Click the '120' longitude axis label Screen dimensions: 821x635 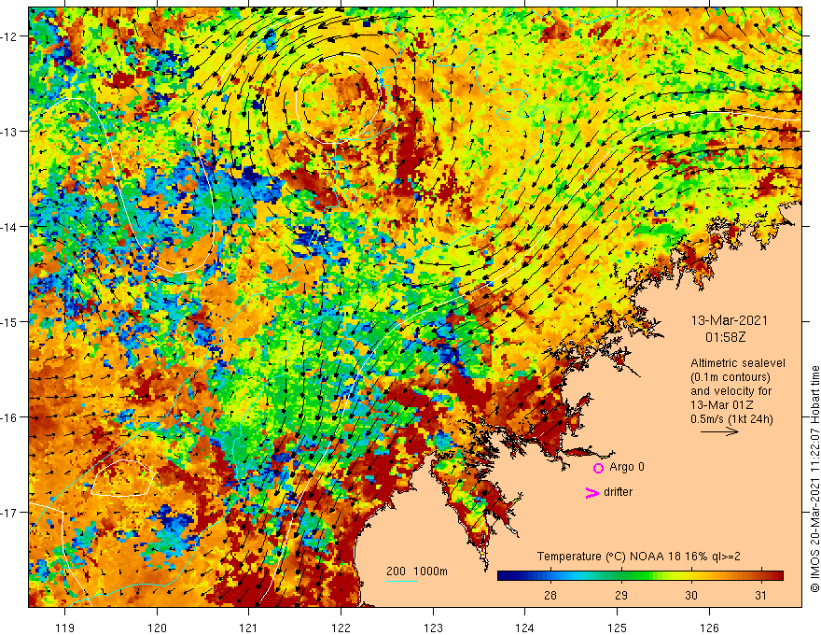pos(157,628)
